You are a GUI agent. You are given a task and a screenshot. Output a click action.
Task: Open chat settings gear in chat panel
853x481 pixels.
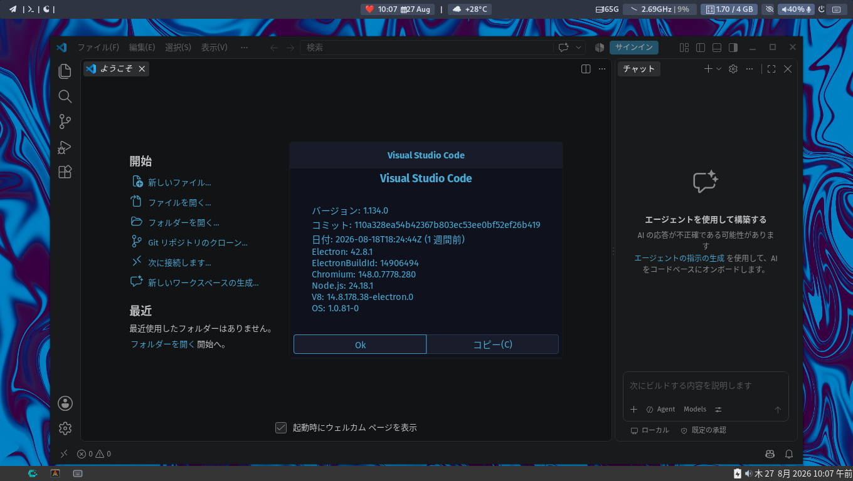click(x=733, y=69)
